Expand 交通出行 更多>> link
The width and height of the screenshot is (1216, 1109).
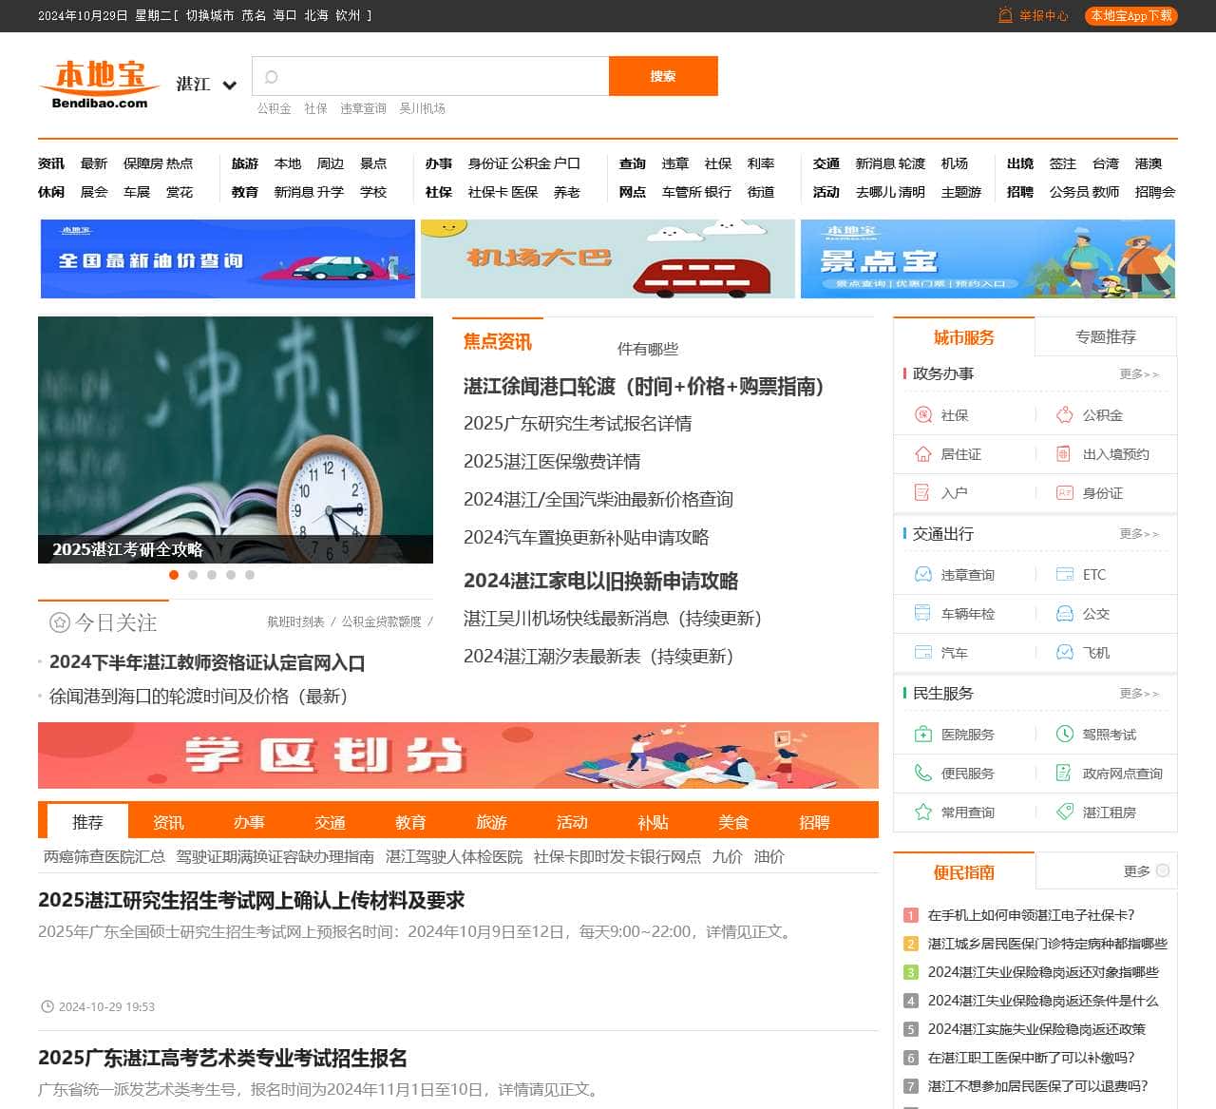point(1139,533)
